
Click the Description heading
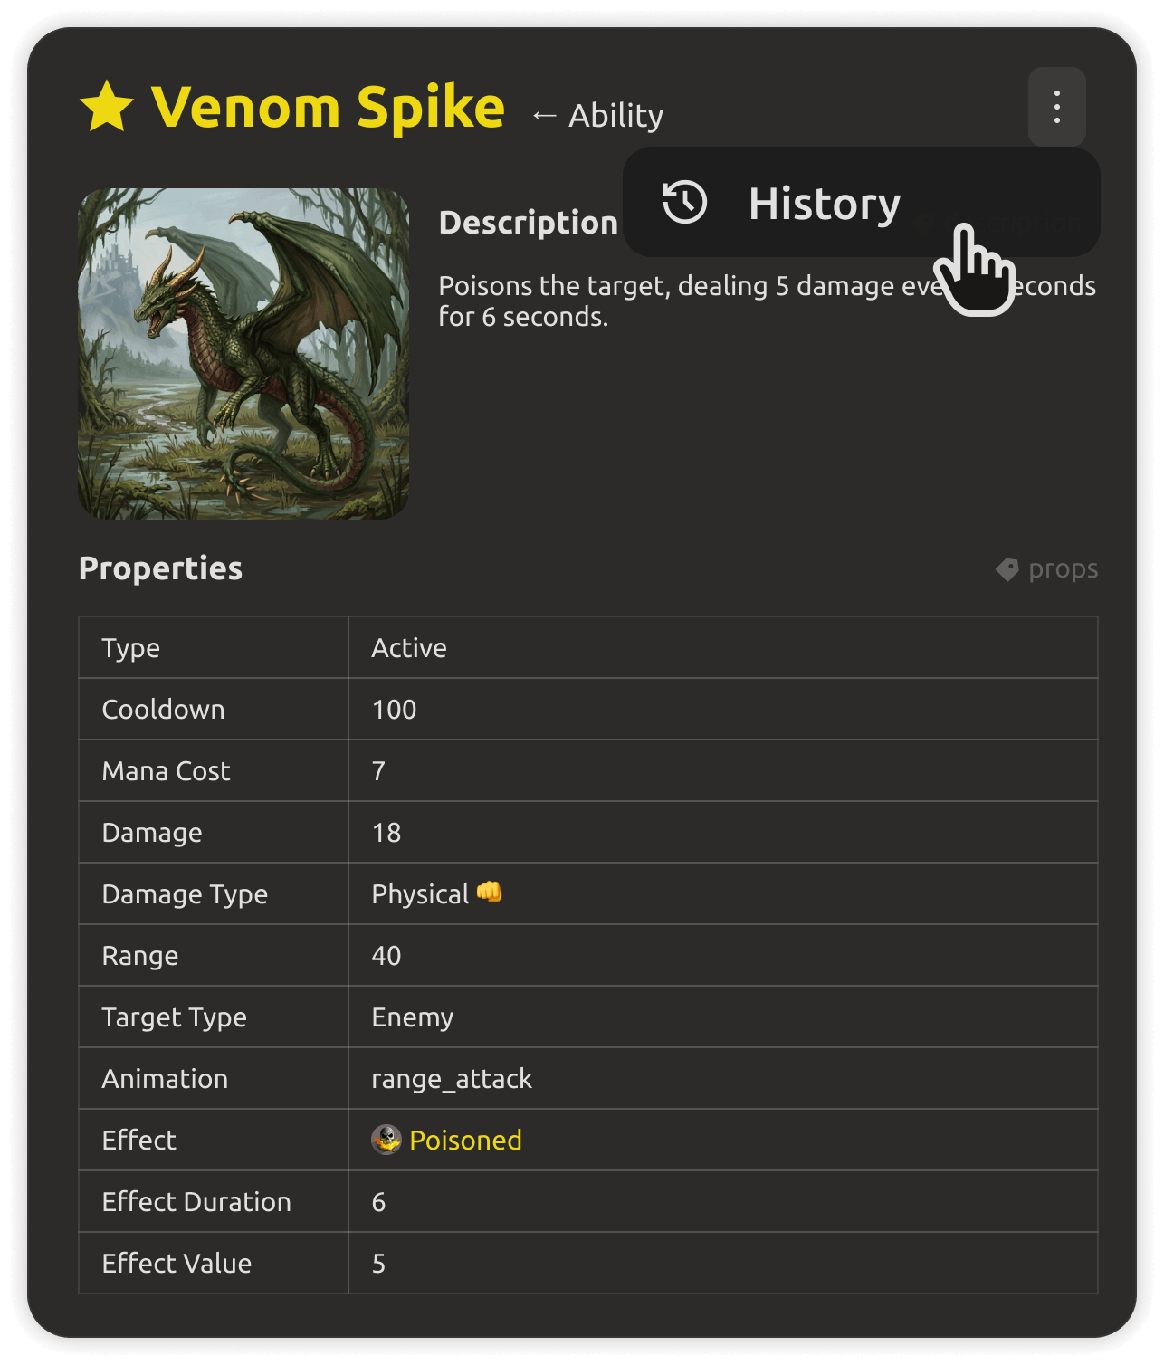tap(528, 223)
